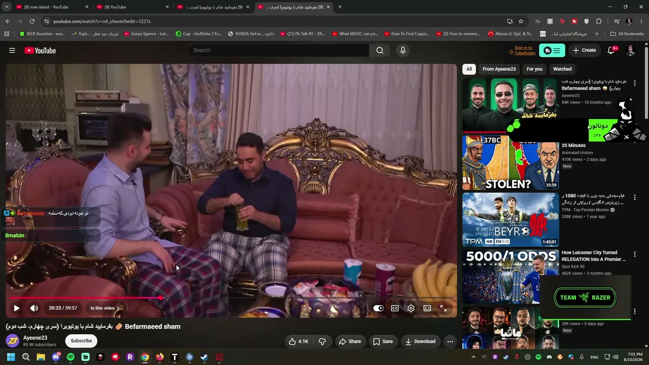Show hidden system tray icons
This screenshot has width=649, height=365.
tap(474, 357)
